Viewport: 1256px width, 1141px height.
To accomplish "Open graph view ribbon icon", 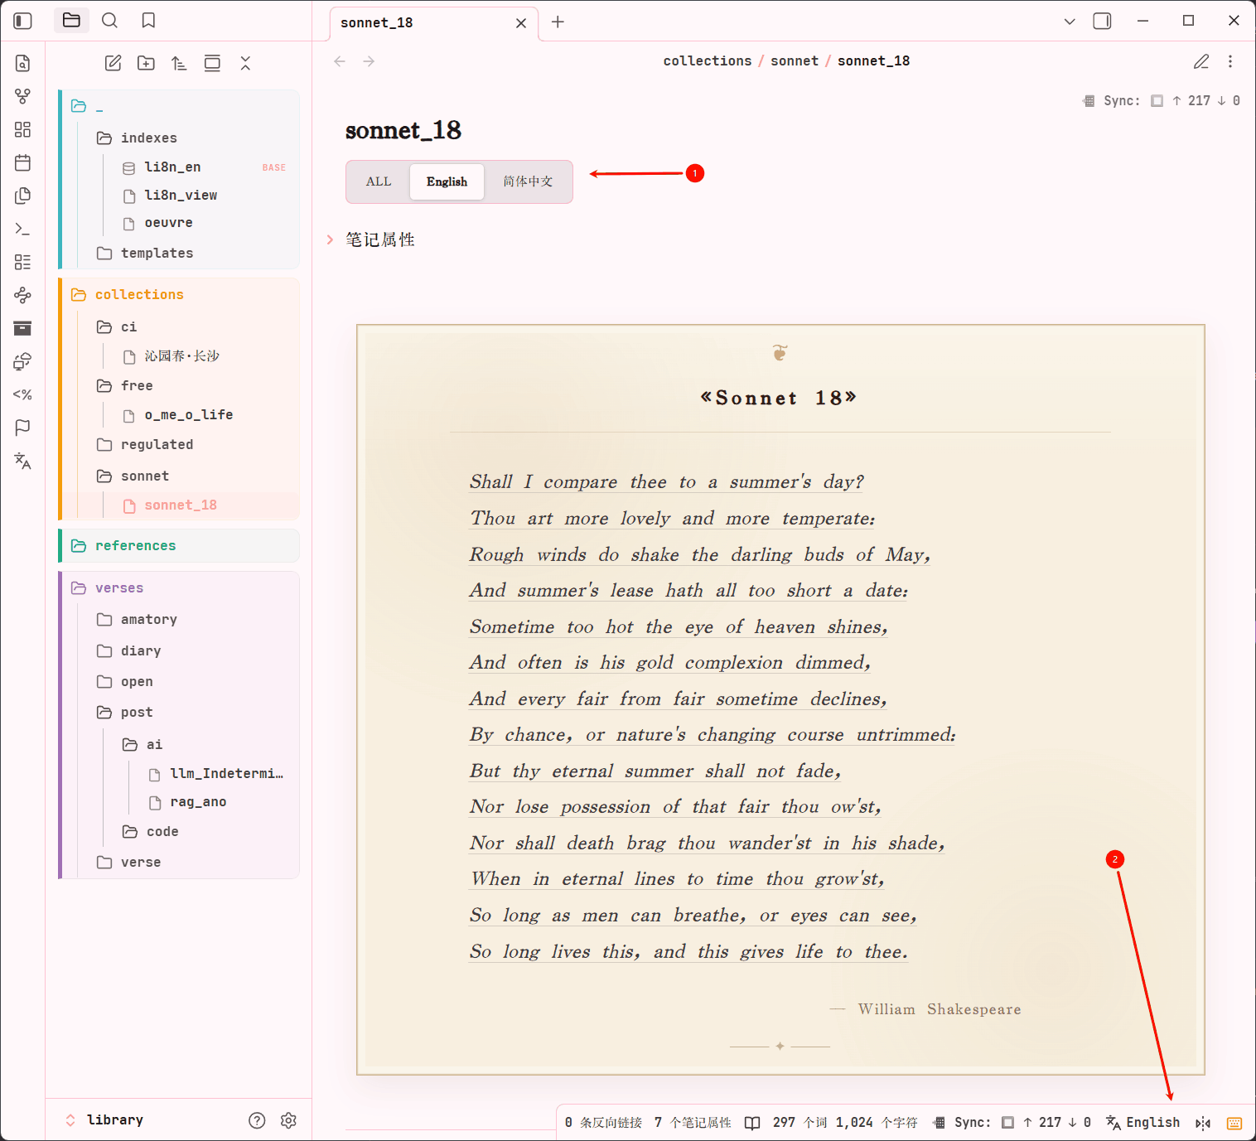I will coord(23,96).
